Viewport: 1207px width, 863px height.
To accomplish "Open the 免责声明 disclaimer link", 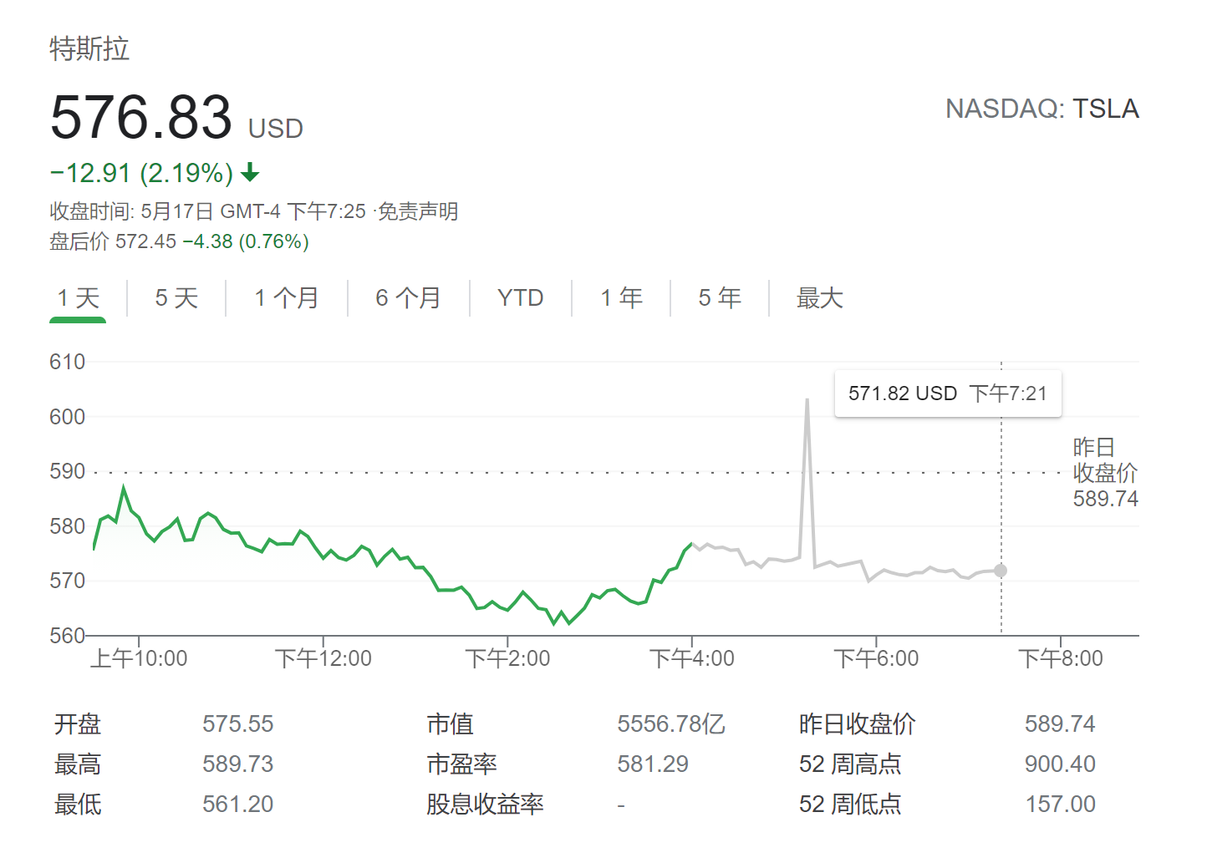I will coord(418,211).
